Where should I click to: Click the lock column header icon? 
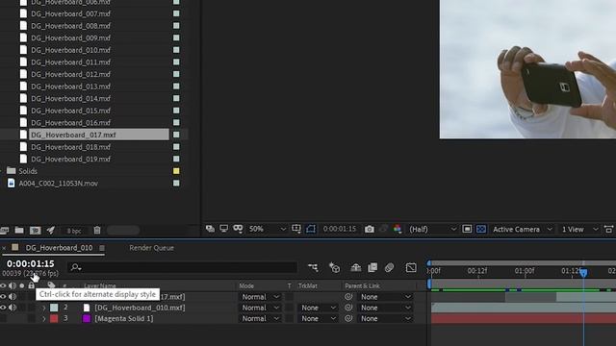[32, 285]
